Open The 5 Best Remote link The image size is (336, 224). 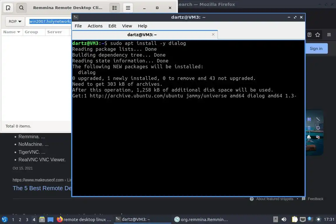42,188
